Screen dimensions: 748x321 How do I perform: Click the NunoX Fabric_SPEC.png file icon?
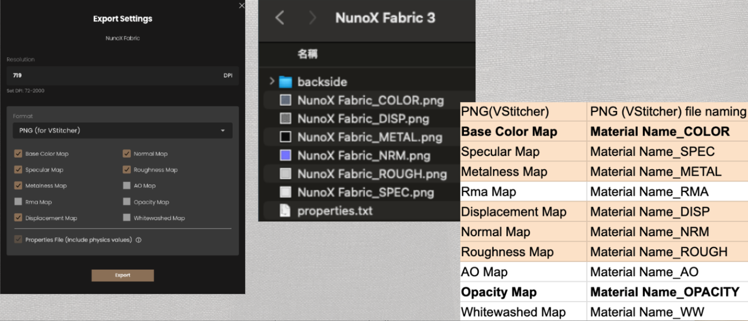click(286, 192)
